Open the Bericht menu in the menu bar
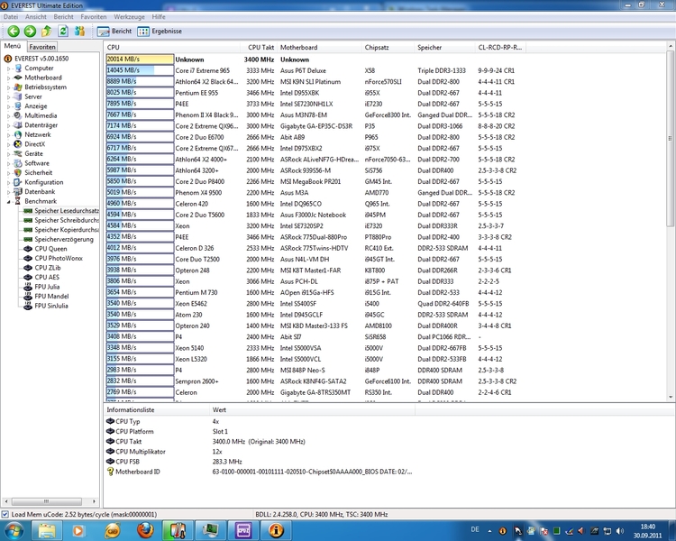The image size is (676, 541). 63,17
